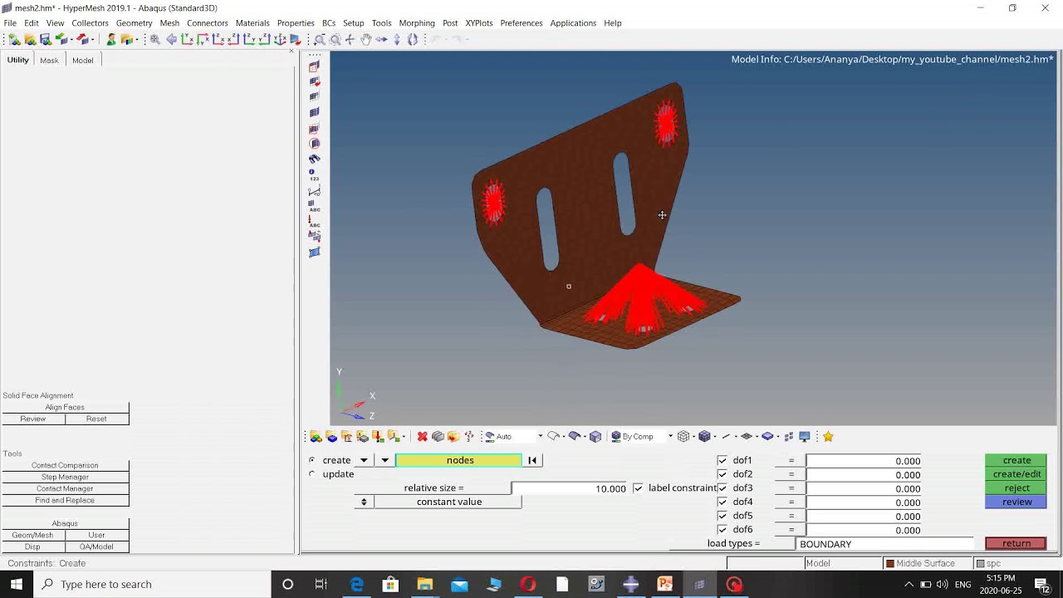Switch to the Mask tab
The width and height of the screenshot is (1063, 598).
click(x=49, y=60)
